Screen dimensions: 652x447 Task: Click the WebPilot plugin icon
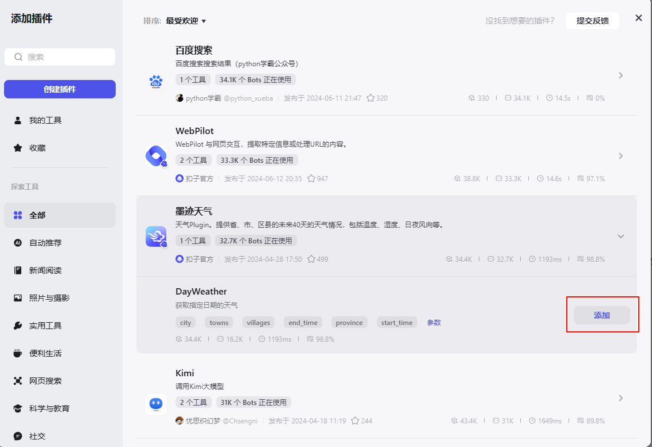[156, 156]
